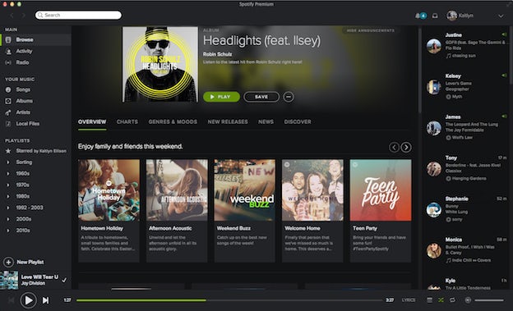Go back with the navigation arrow
Image resolution: width=513 pixels, height=311 pixels.
pos(12,16)
